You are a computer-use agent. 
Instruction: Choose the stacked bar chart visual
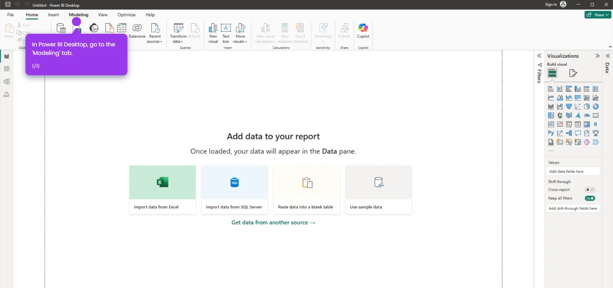pyautogui.click(x=551, y=89)
